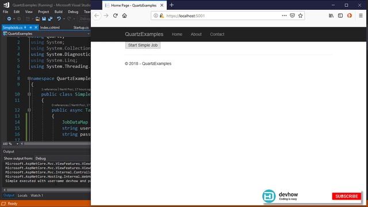The height and width of the screenshot is (207, 368).
Task: Click Firefox back arrow
Action: tap(97, 16)
